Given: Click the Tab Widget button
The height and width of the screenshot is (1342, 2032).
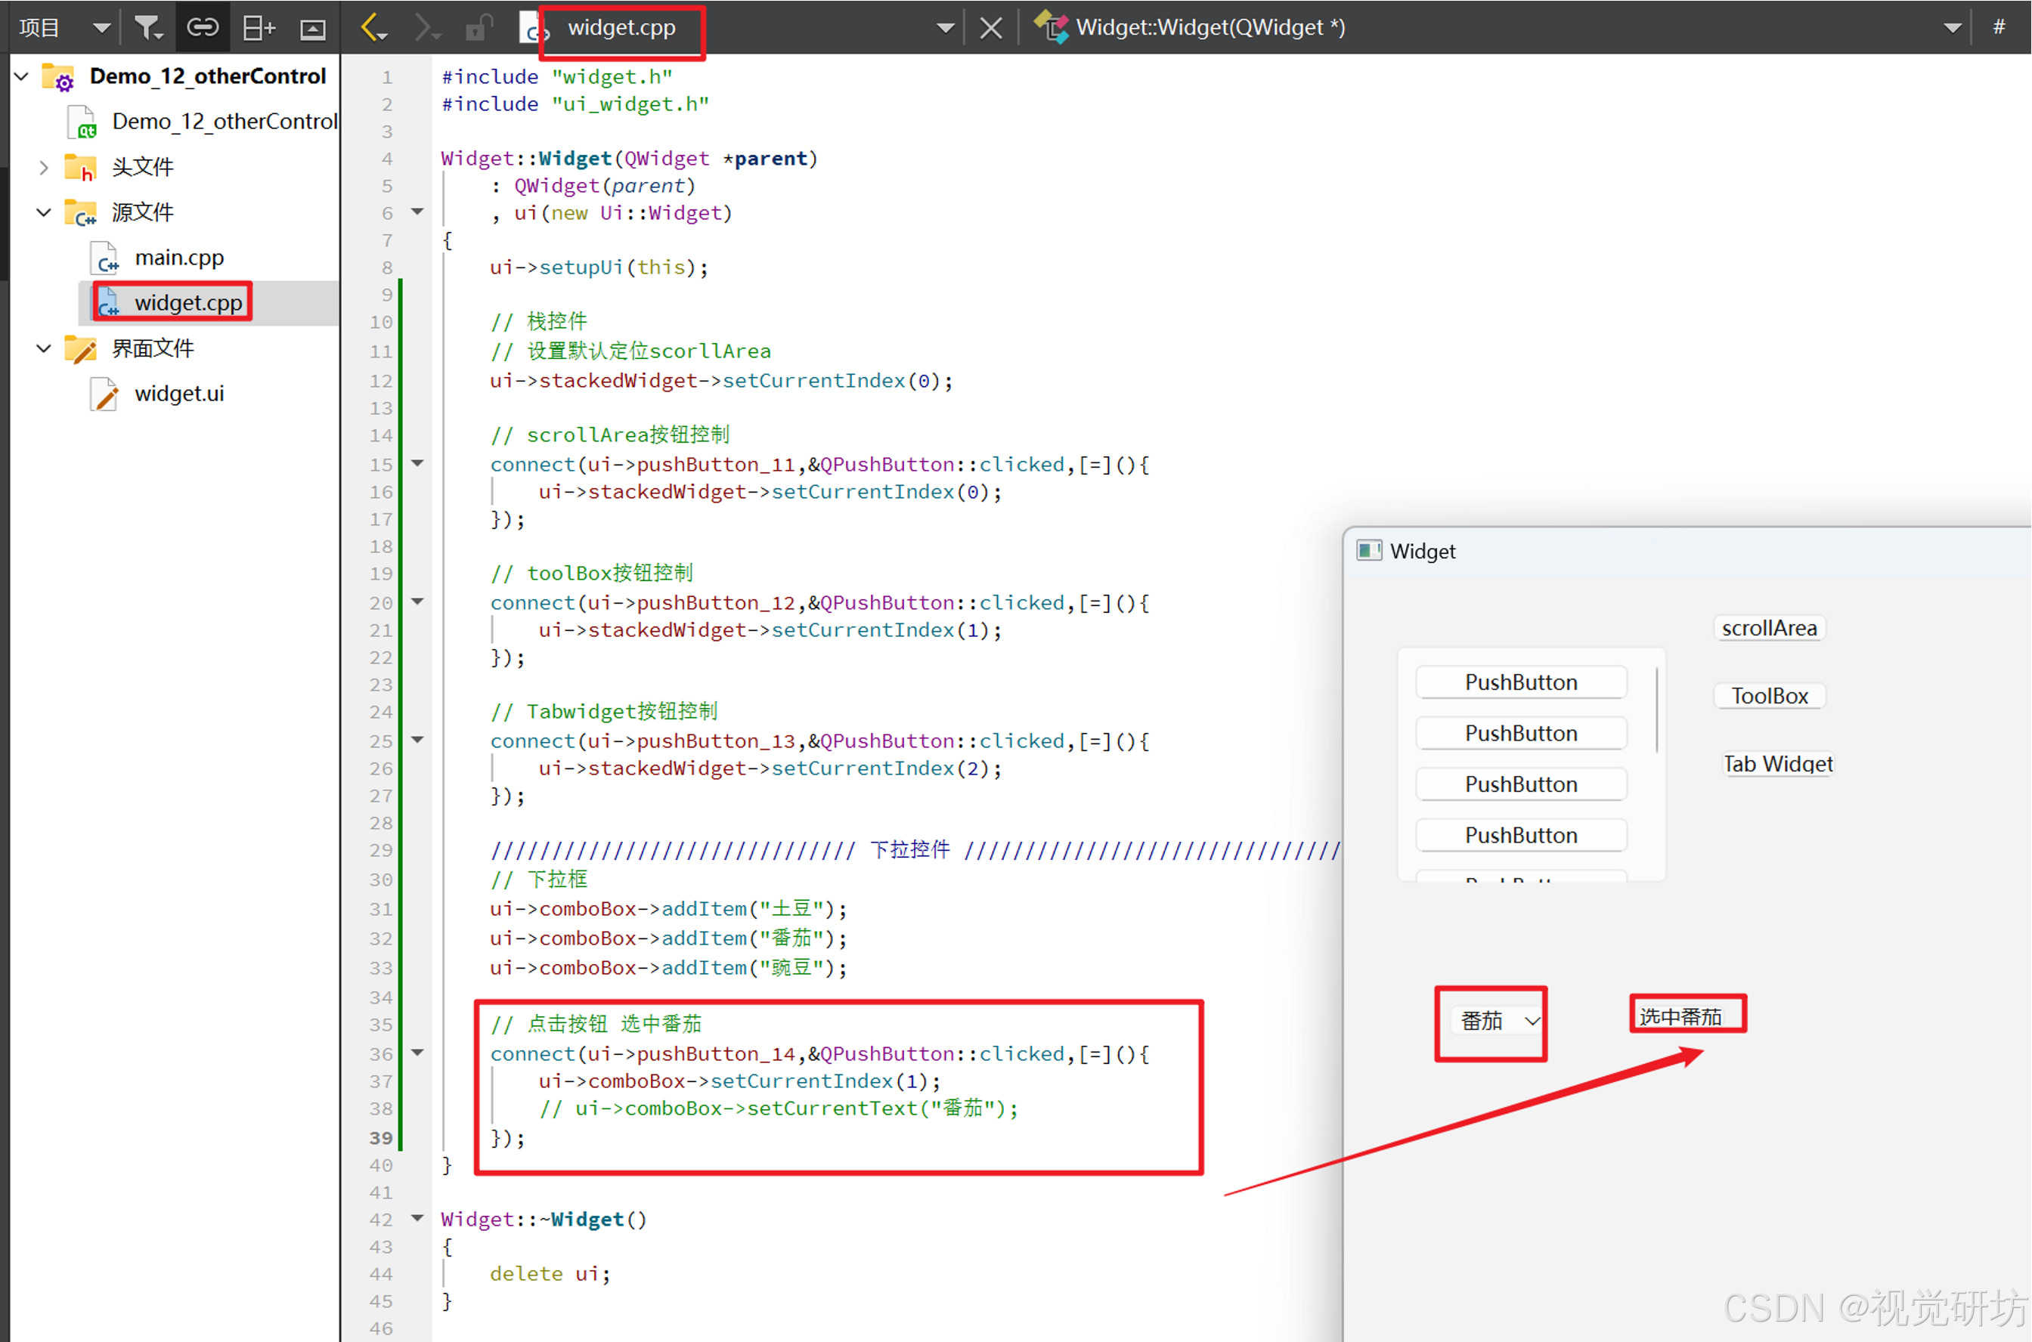Looking at the screenshot, I should pyautogui.click(x=1778, y=763).
